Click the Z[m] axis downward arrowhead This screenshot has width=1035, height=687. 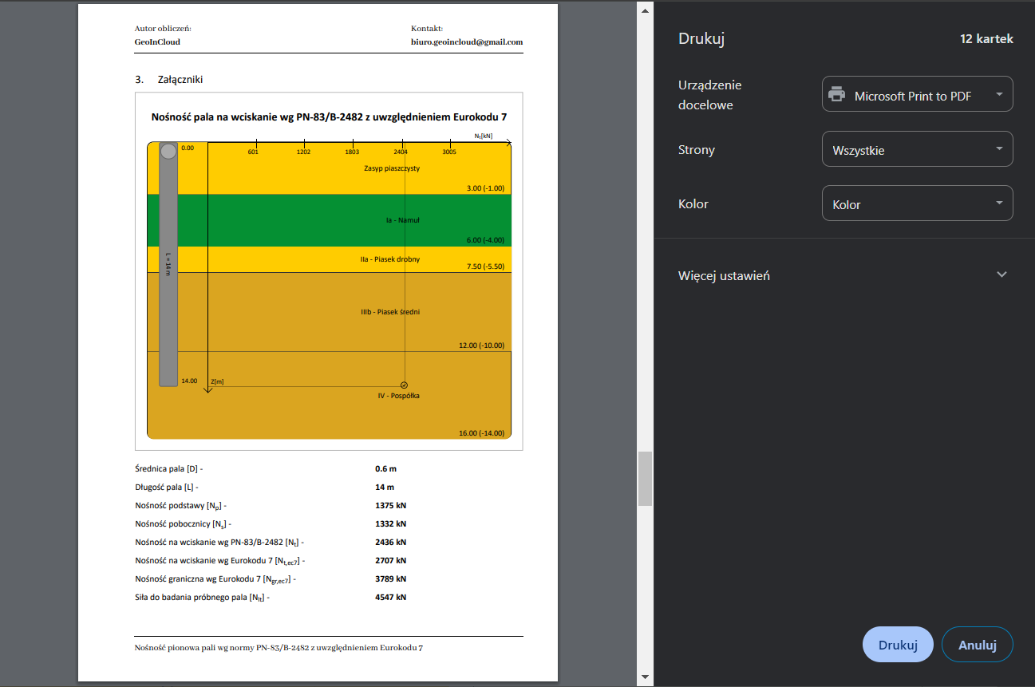[x=207, y=390]
